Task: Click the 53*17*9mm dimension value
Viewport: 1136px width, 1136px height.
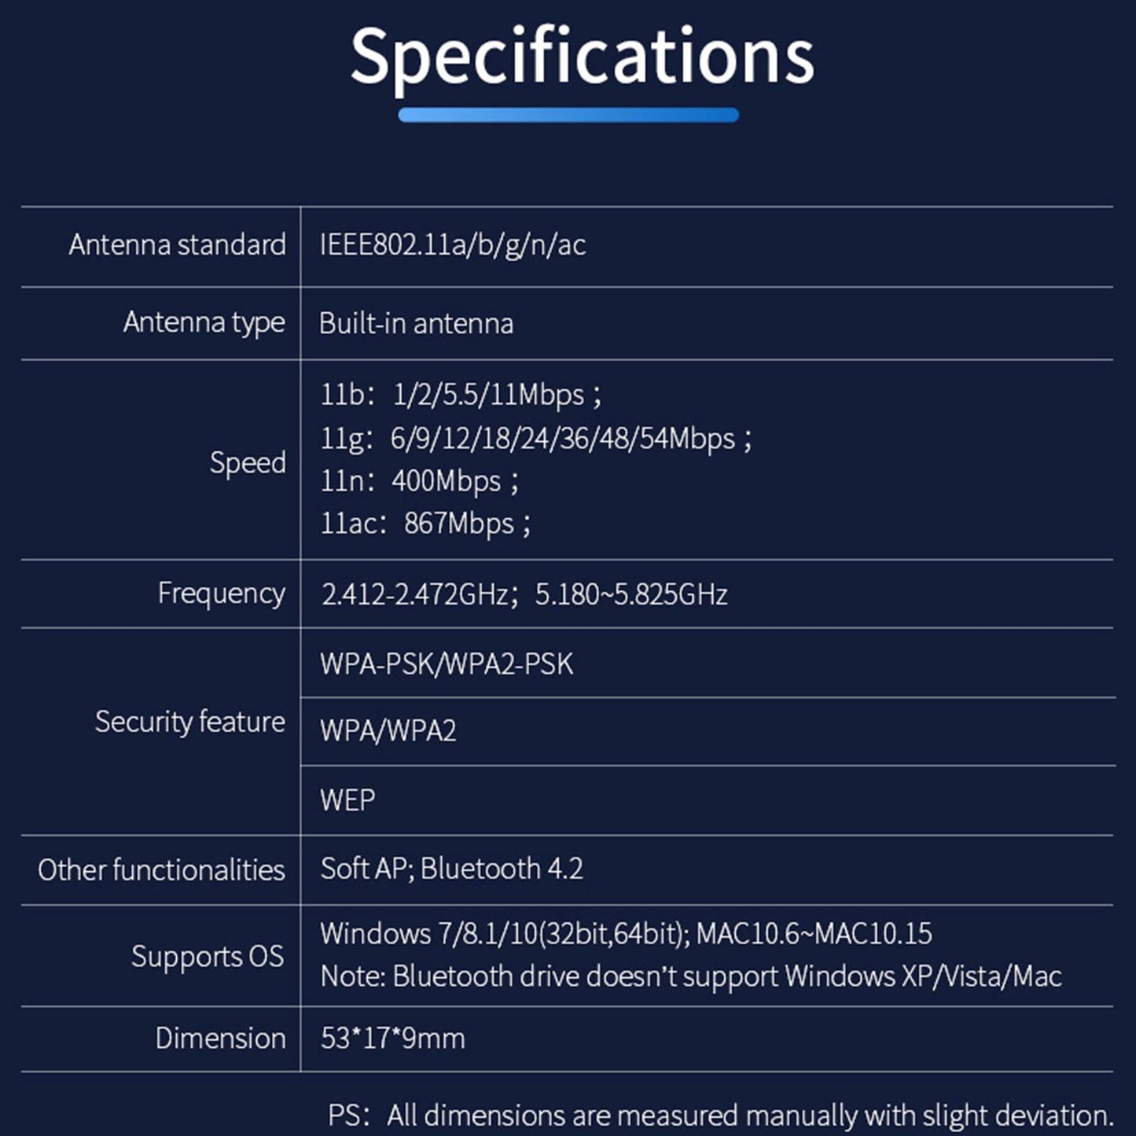Action: [392, 1039]
